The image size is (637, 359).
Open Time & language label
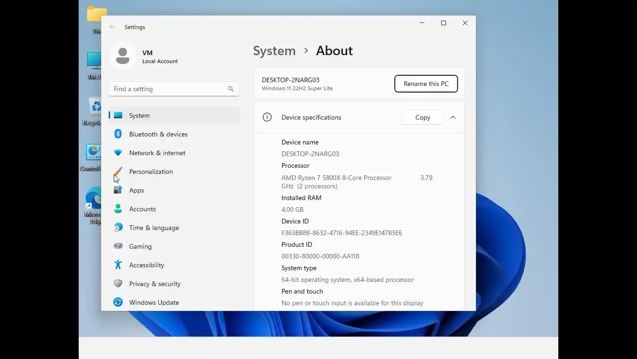tap(154, 228)
